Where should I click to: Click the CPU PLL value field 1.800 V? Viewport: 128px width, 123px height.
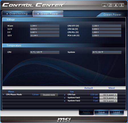pyautogui.click(x=106, y=32)
